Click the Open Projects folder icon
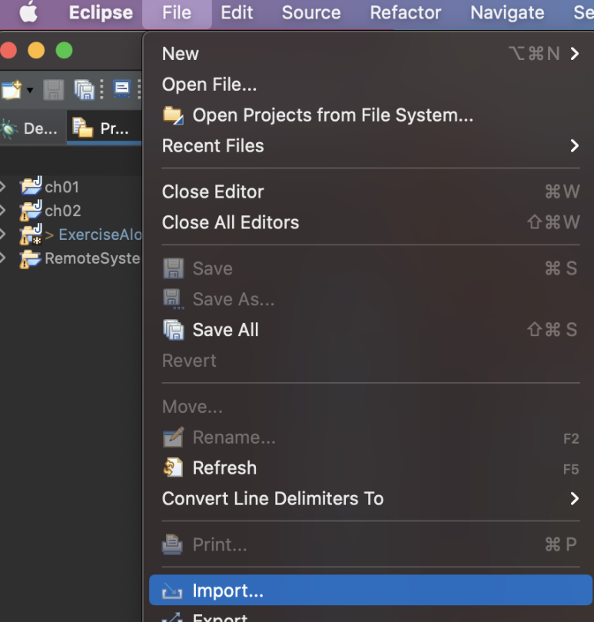594x622 pixels. [x=173, y=115]
